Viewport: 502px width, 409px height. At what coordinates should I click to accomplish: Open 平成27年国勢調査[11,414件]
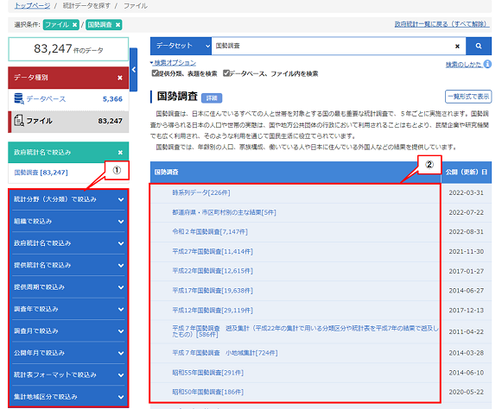click(x=213, y=252)
